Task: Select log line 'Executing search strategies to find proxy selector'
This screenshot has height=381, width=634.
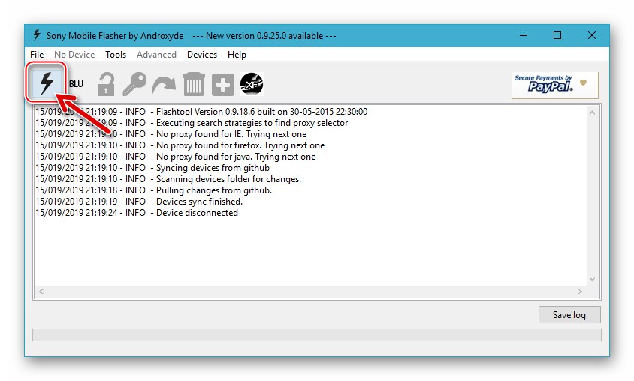Action: click(x=192, y=123)
